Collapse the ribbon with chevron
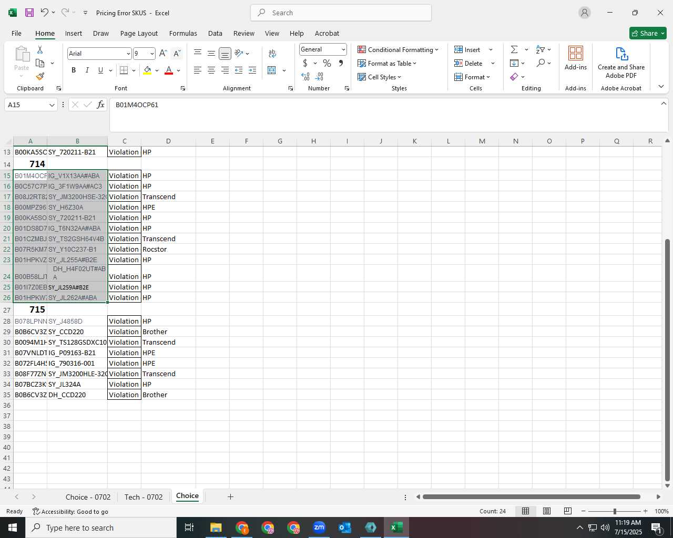 coord(661,87)
